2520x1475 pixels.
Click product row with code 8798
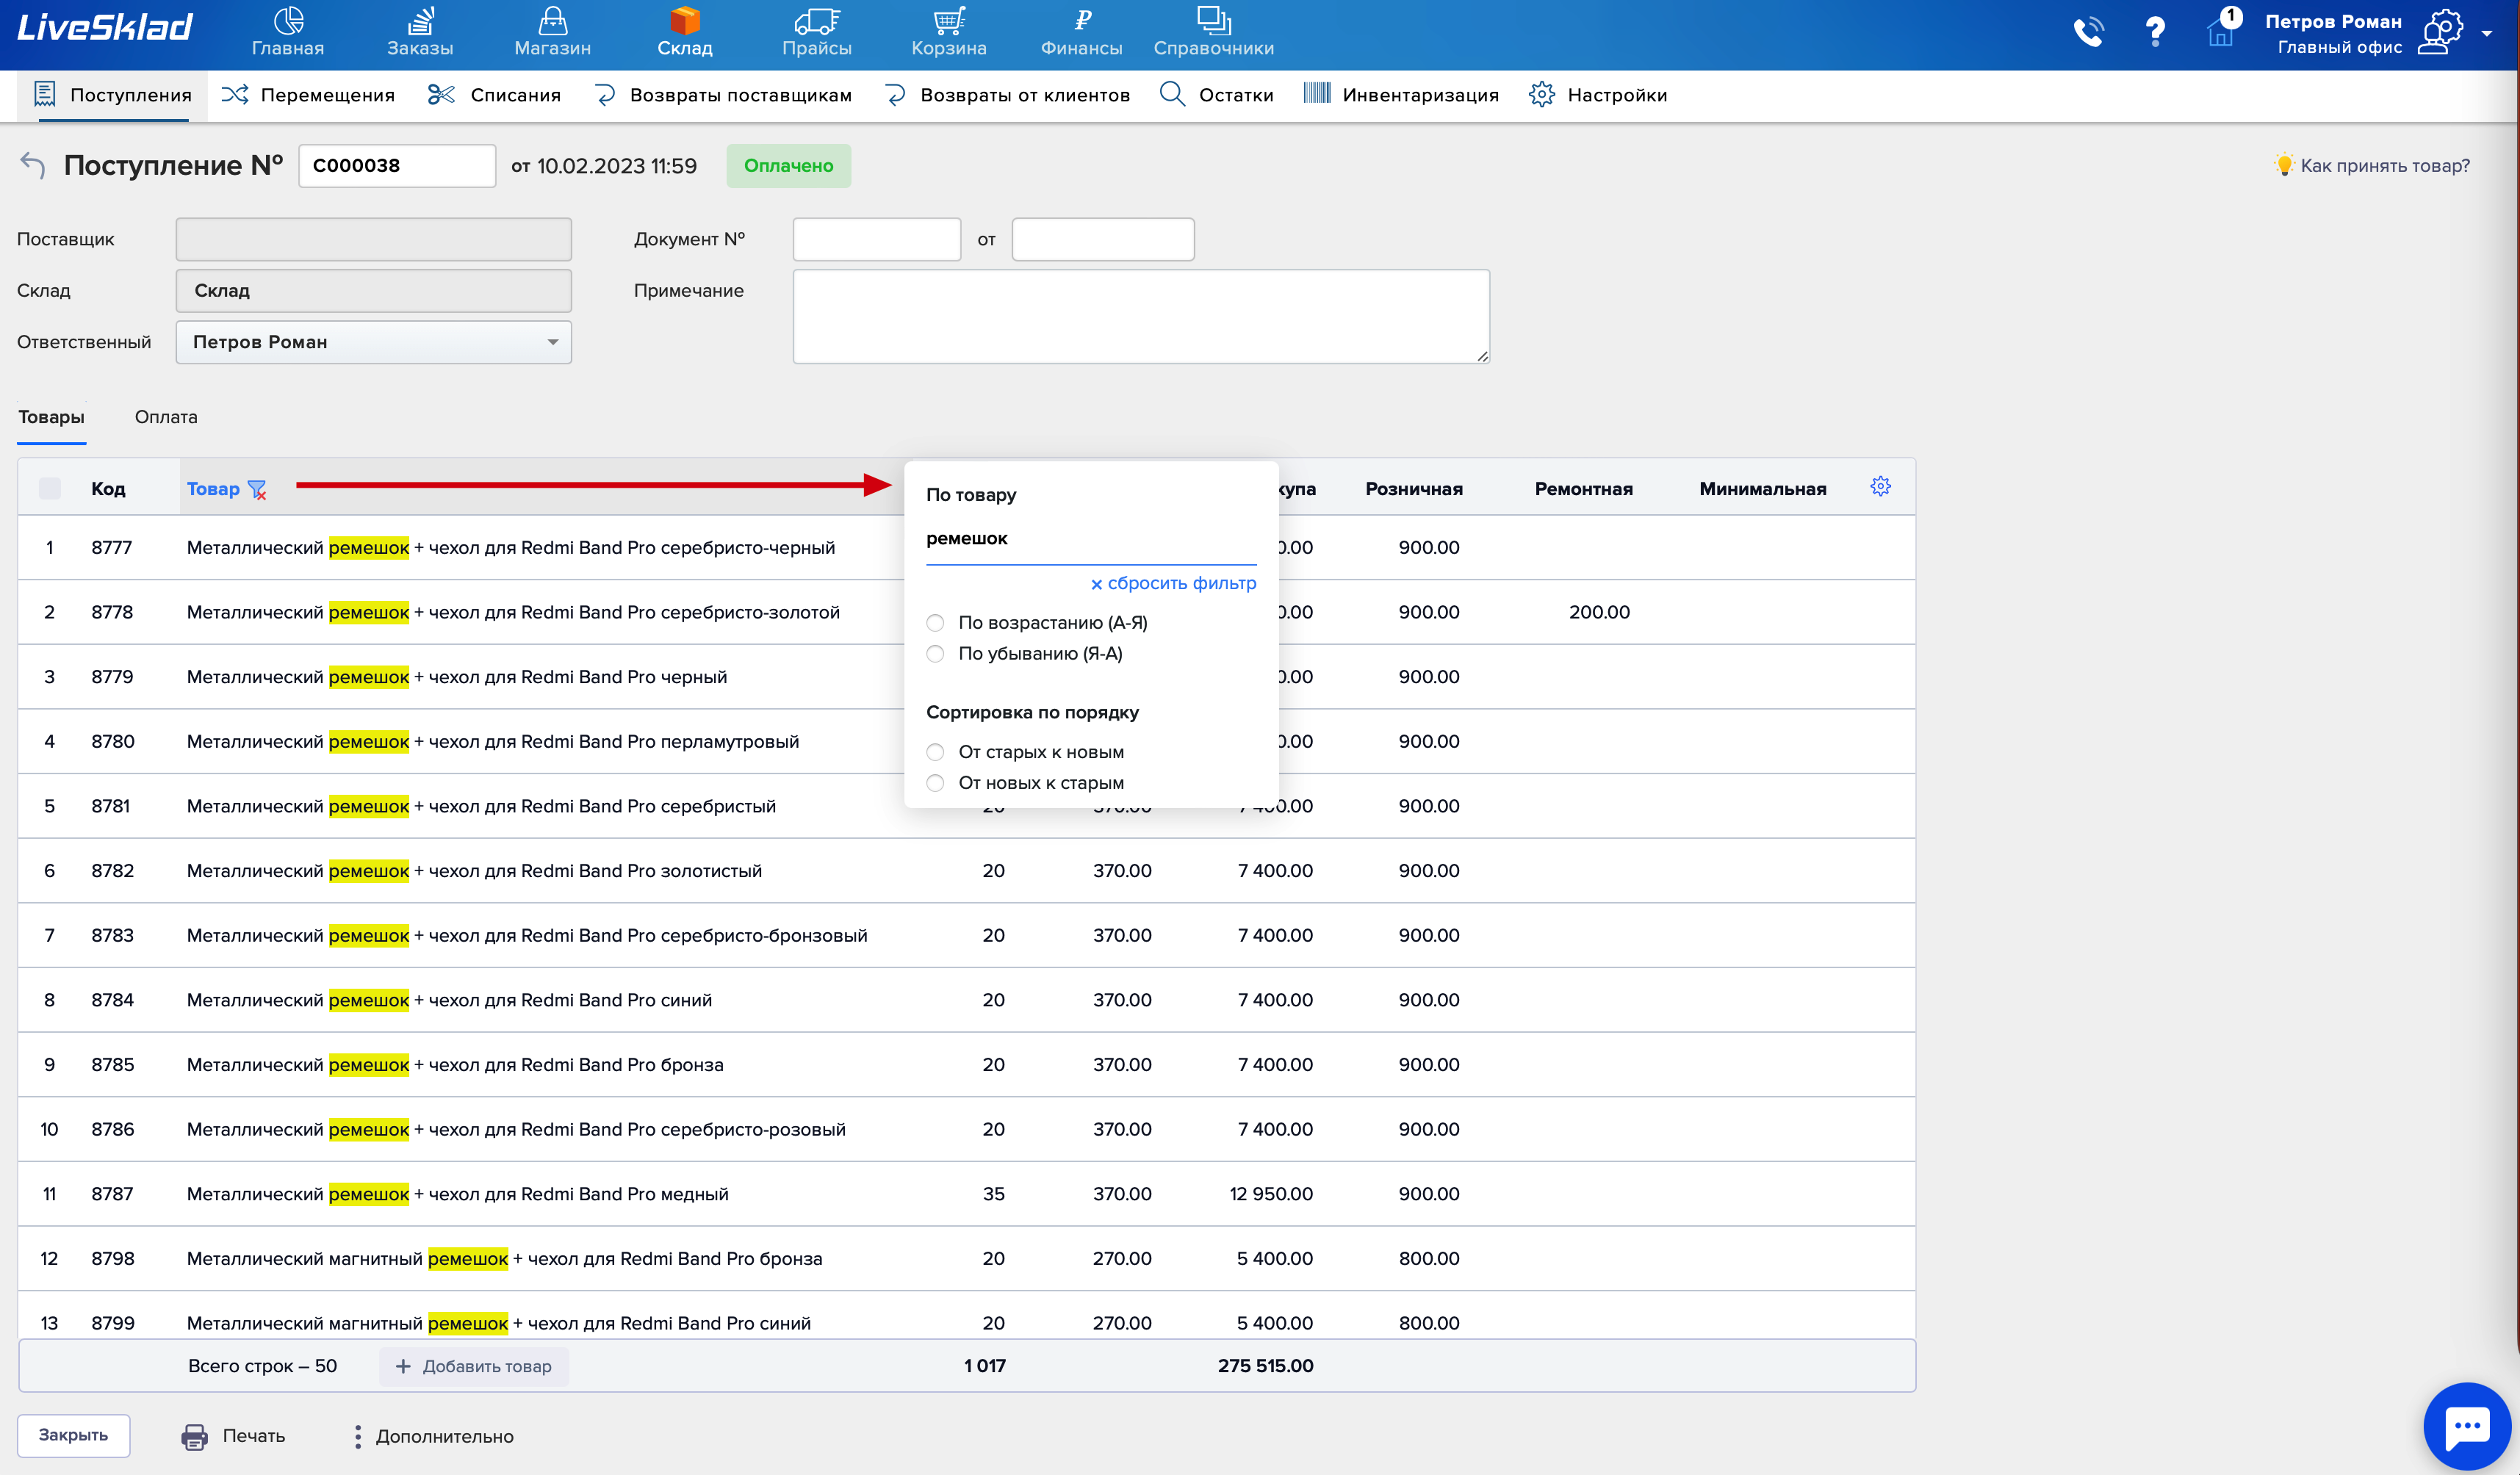point(966,1258)
